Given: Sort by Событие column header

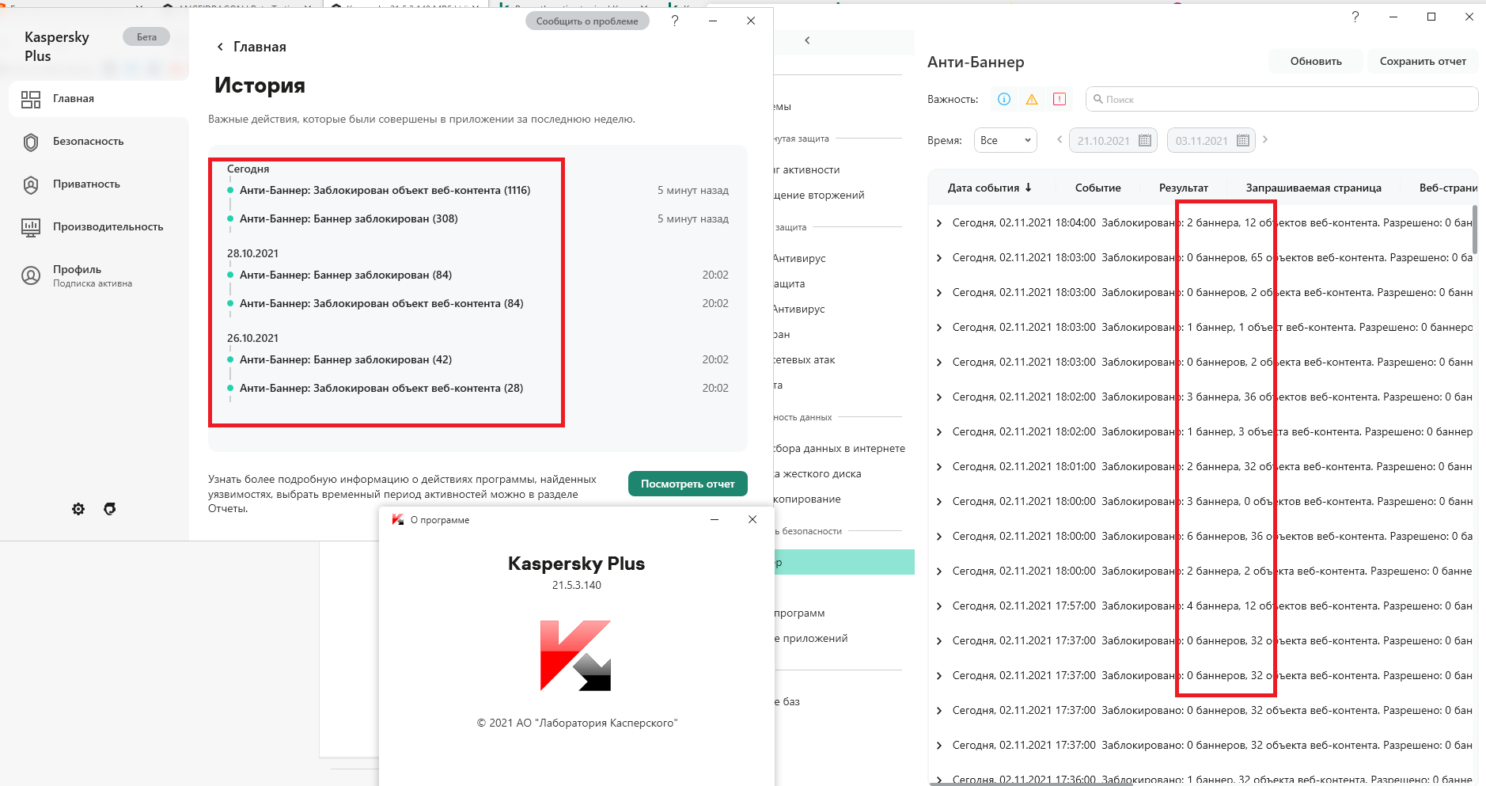Looking at the screenshot, I should point(1097,188).
